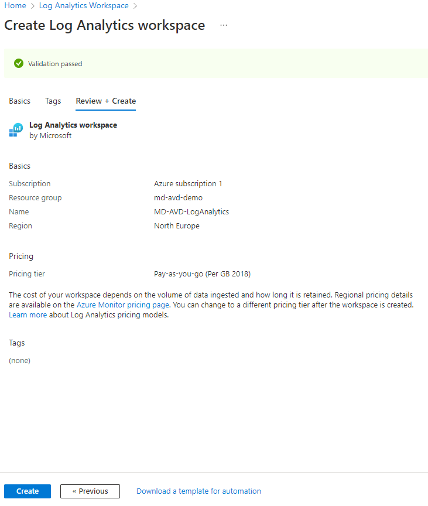Click the Validation passed banner text
Viewport: 428px width, 506px height.
55,64
